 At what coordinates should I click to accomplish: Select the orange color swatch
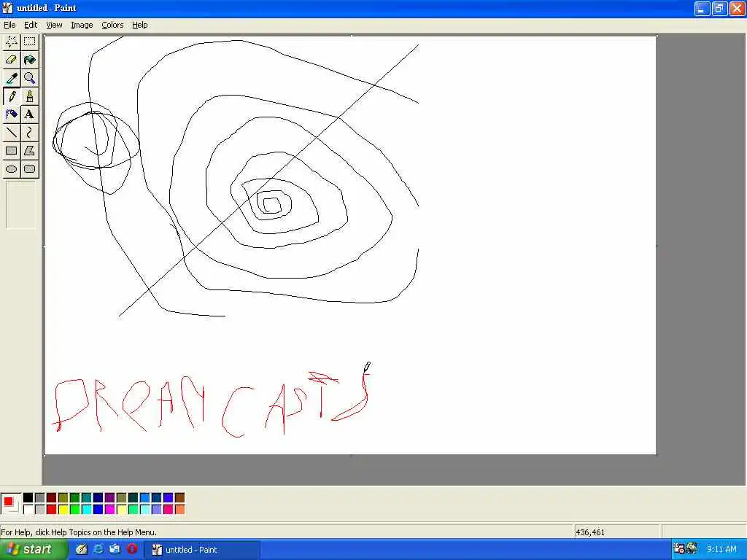[x=179, y=509]
